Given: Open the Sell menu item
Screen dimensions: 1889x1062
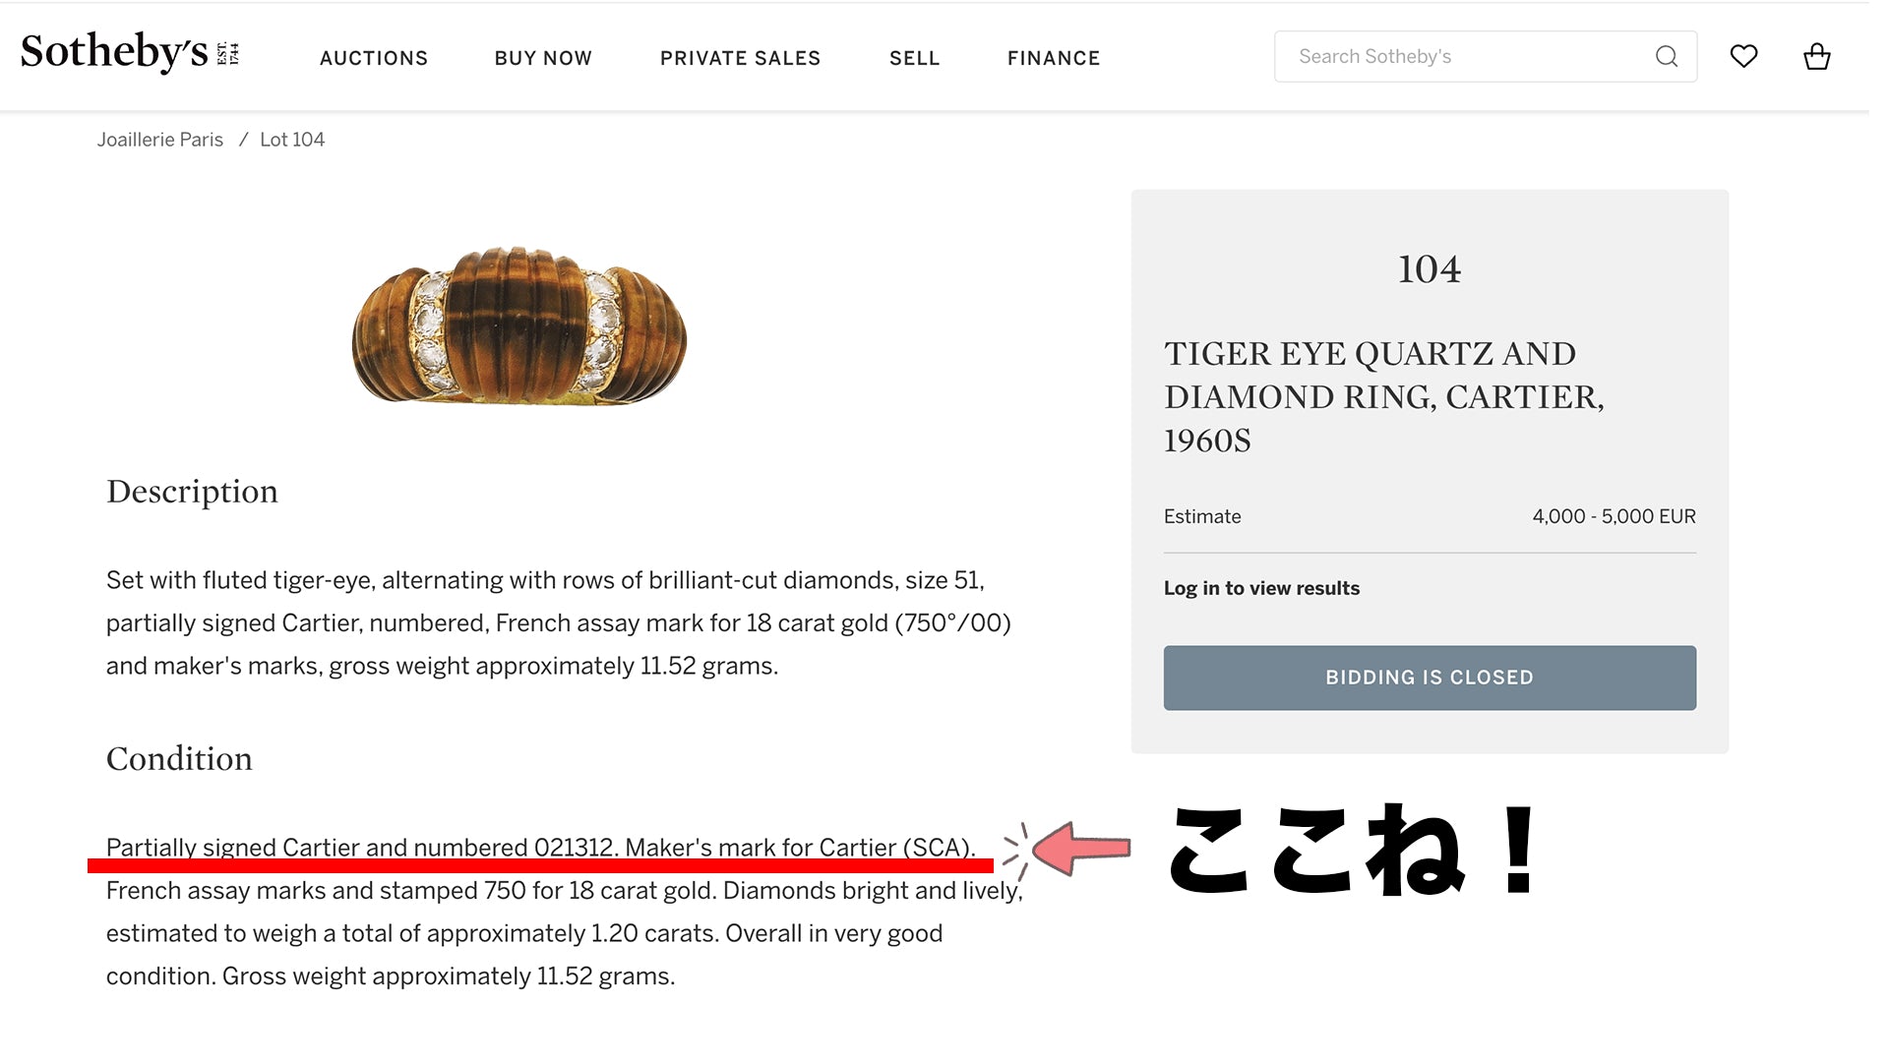Looking at the screenshot, I should coord(914,58).
